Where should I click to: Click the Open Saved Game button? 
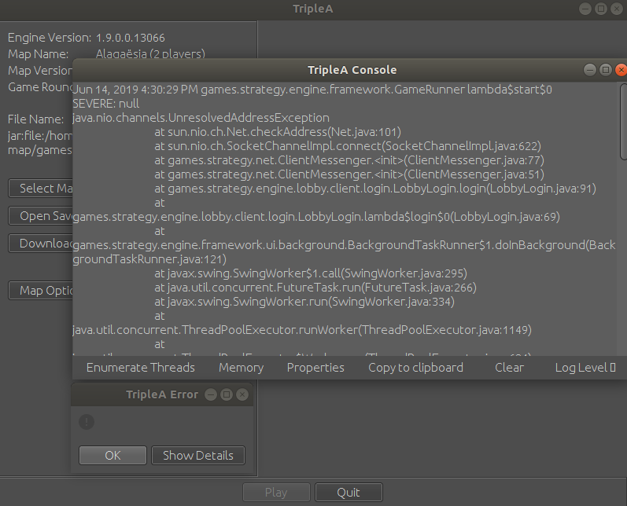tap(41, 216)
